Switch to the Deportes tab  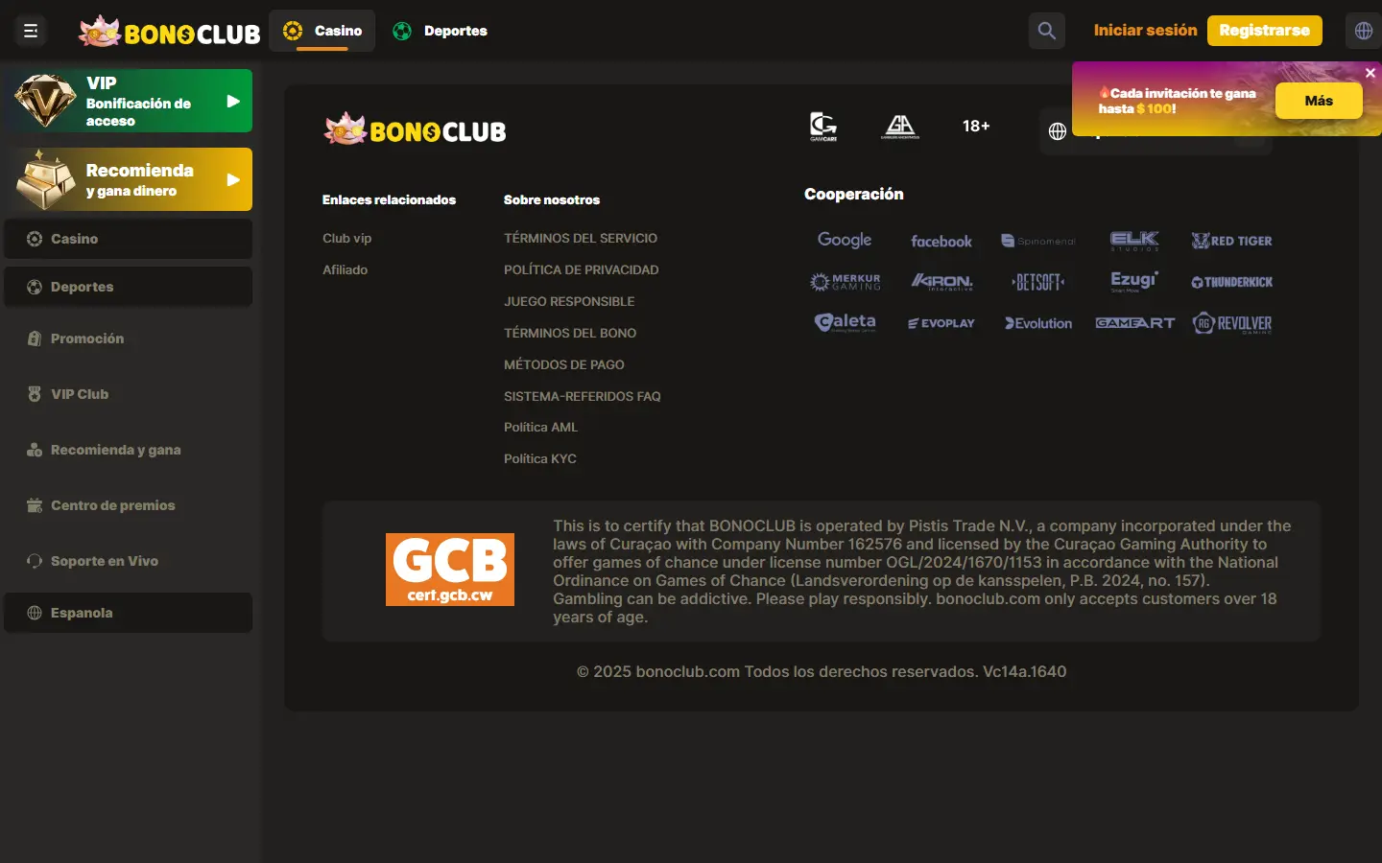[x=441, y=31]
